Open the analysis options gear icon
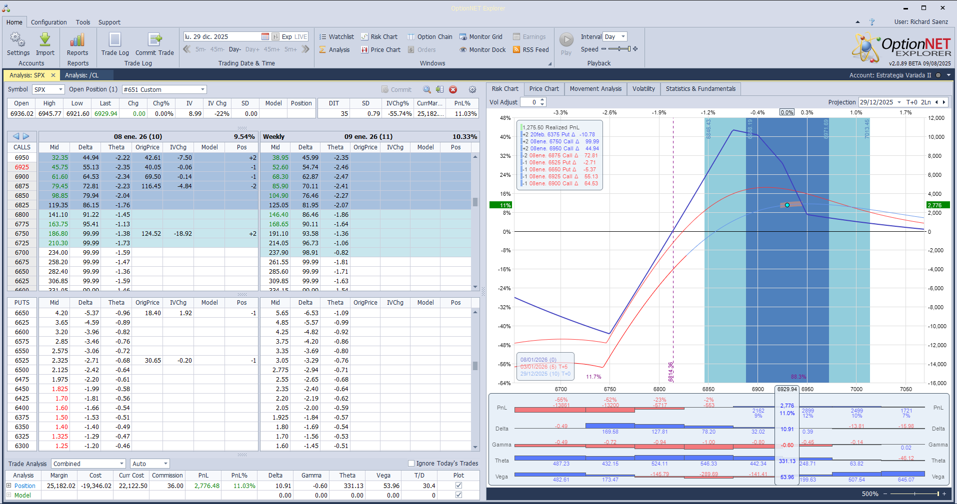This screenshot has width=957, height=504. point(472,89)
